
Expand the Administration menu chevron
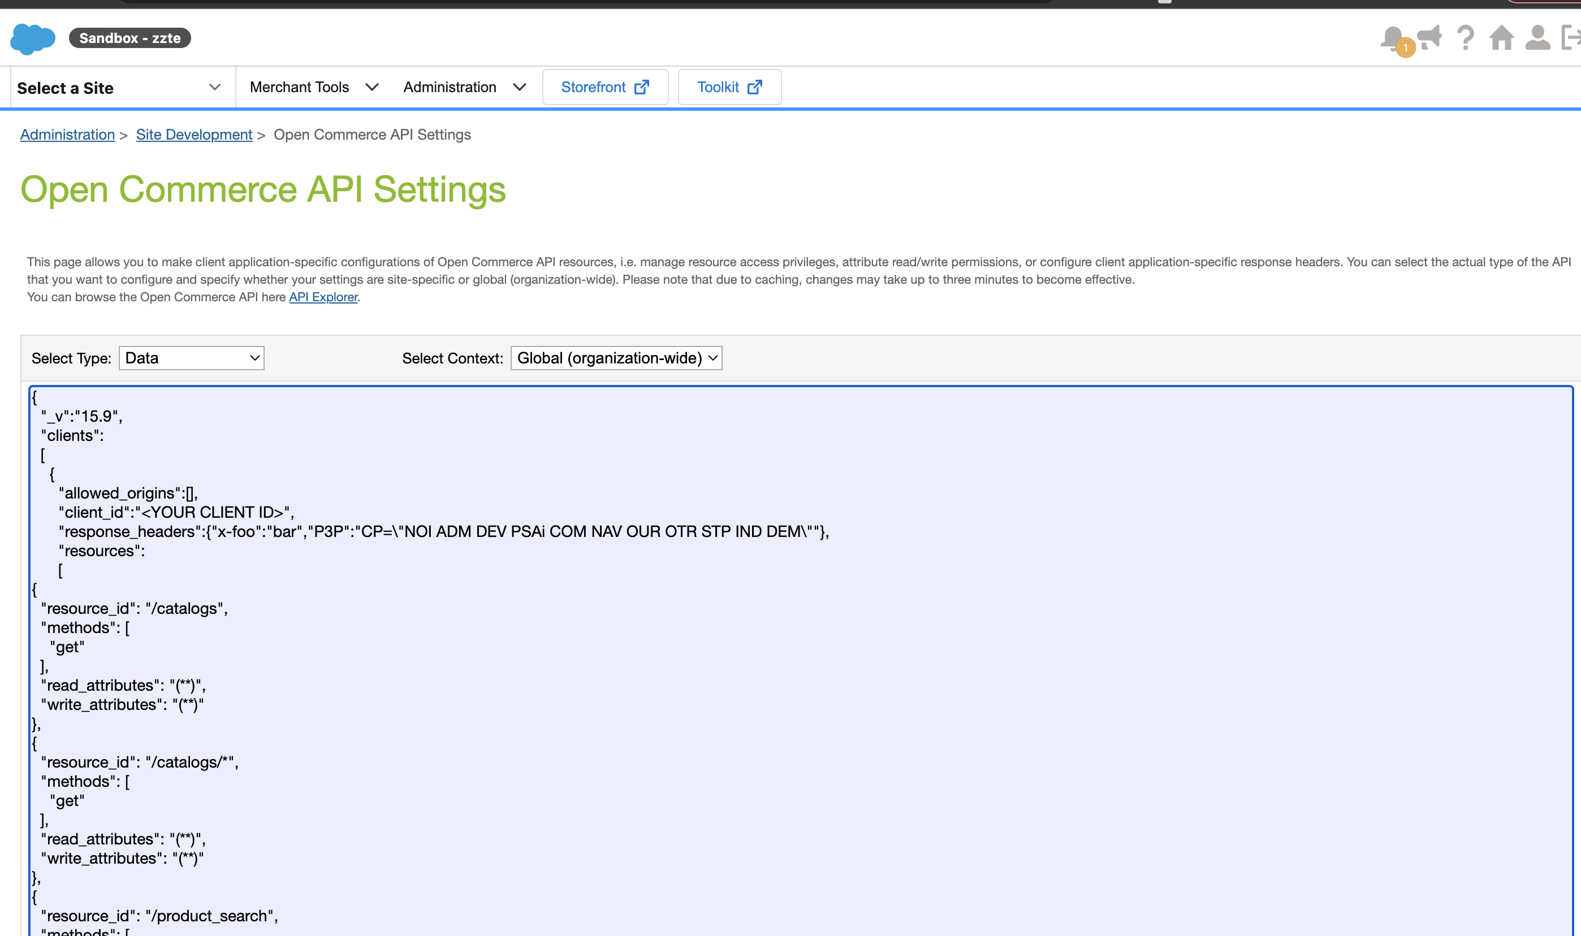click(520, 87)
